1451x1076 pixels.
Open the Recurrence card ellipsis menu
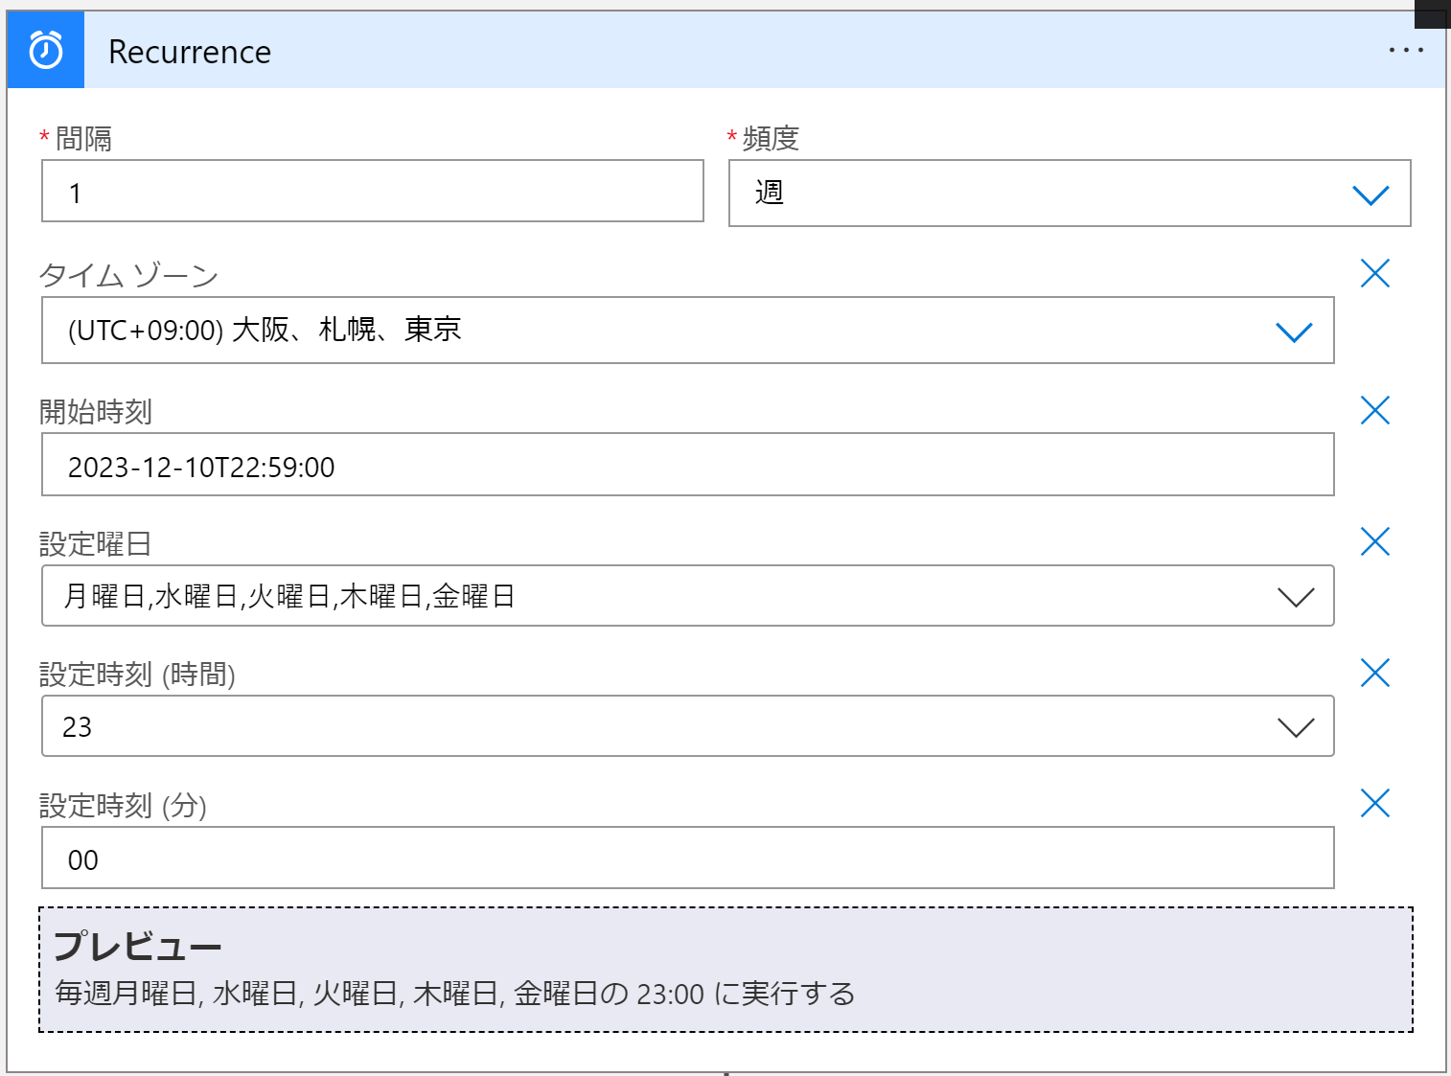tap(1406, 50)
